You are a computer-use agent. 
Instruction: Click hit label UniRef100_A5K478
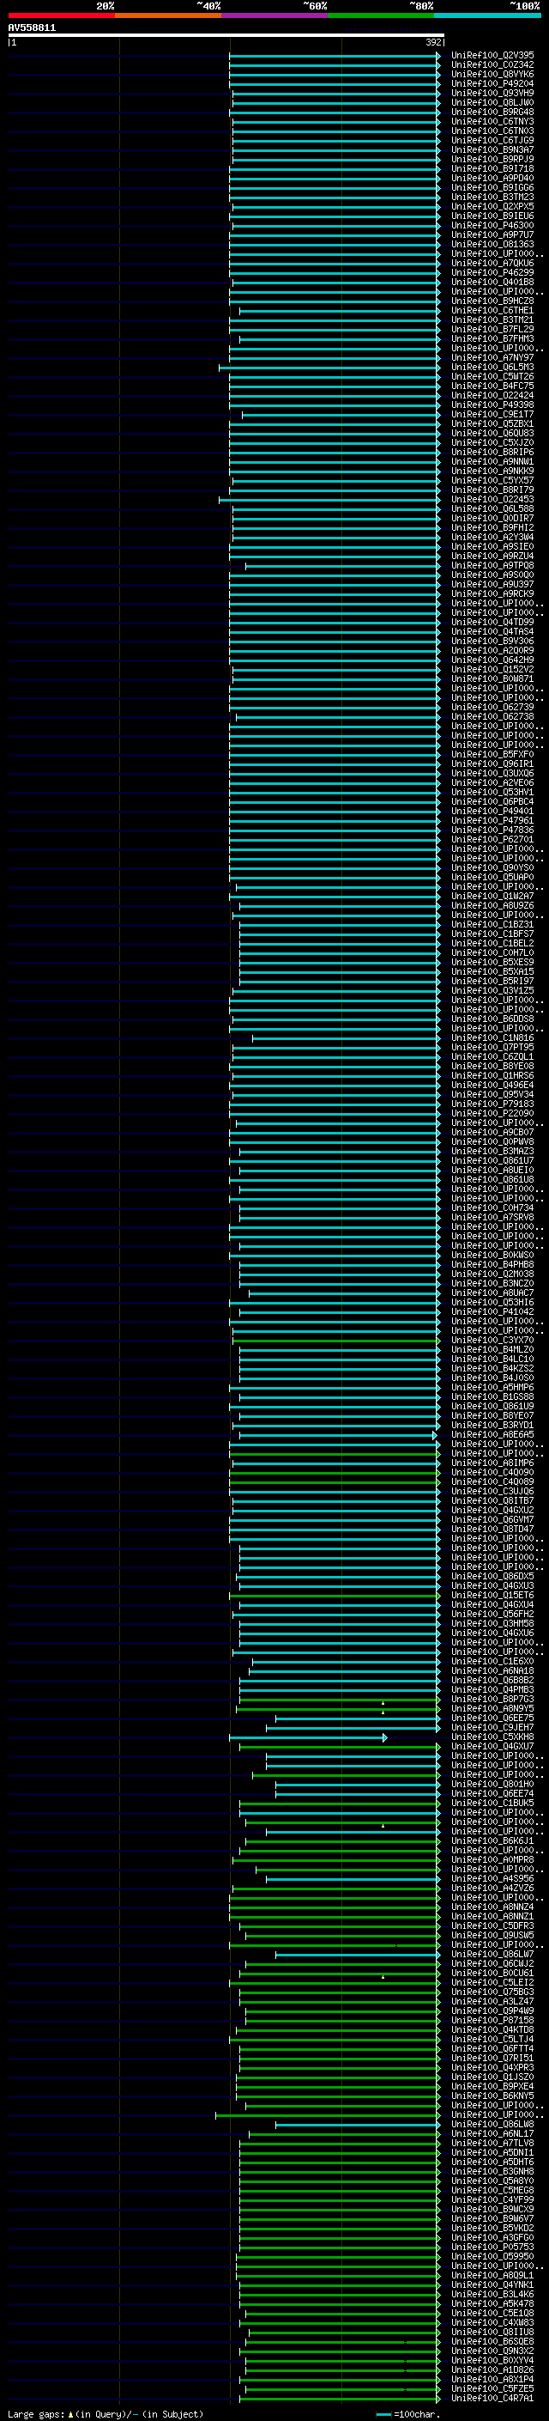[492, 2303]
